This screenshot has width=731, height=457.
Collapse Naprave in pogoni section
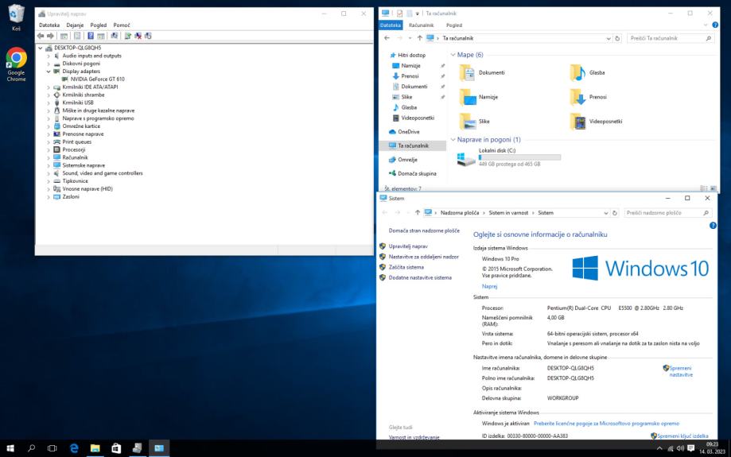[453, 140]
